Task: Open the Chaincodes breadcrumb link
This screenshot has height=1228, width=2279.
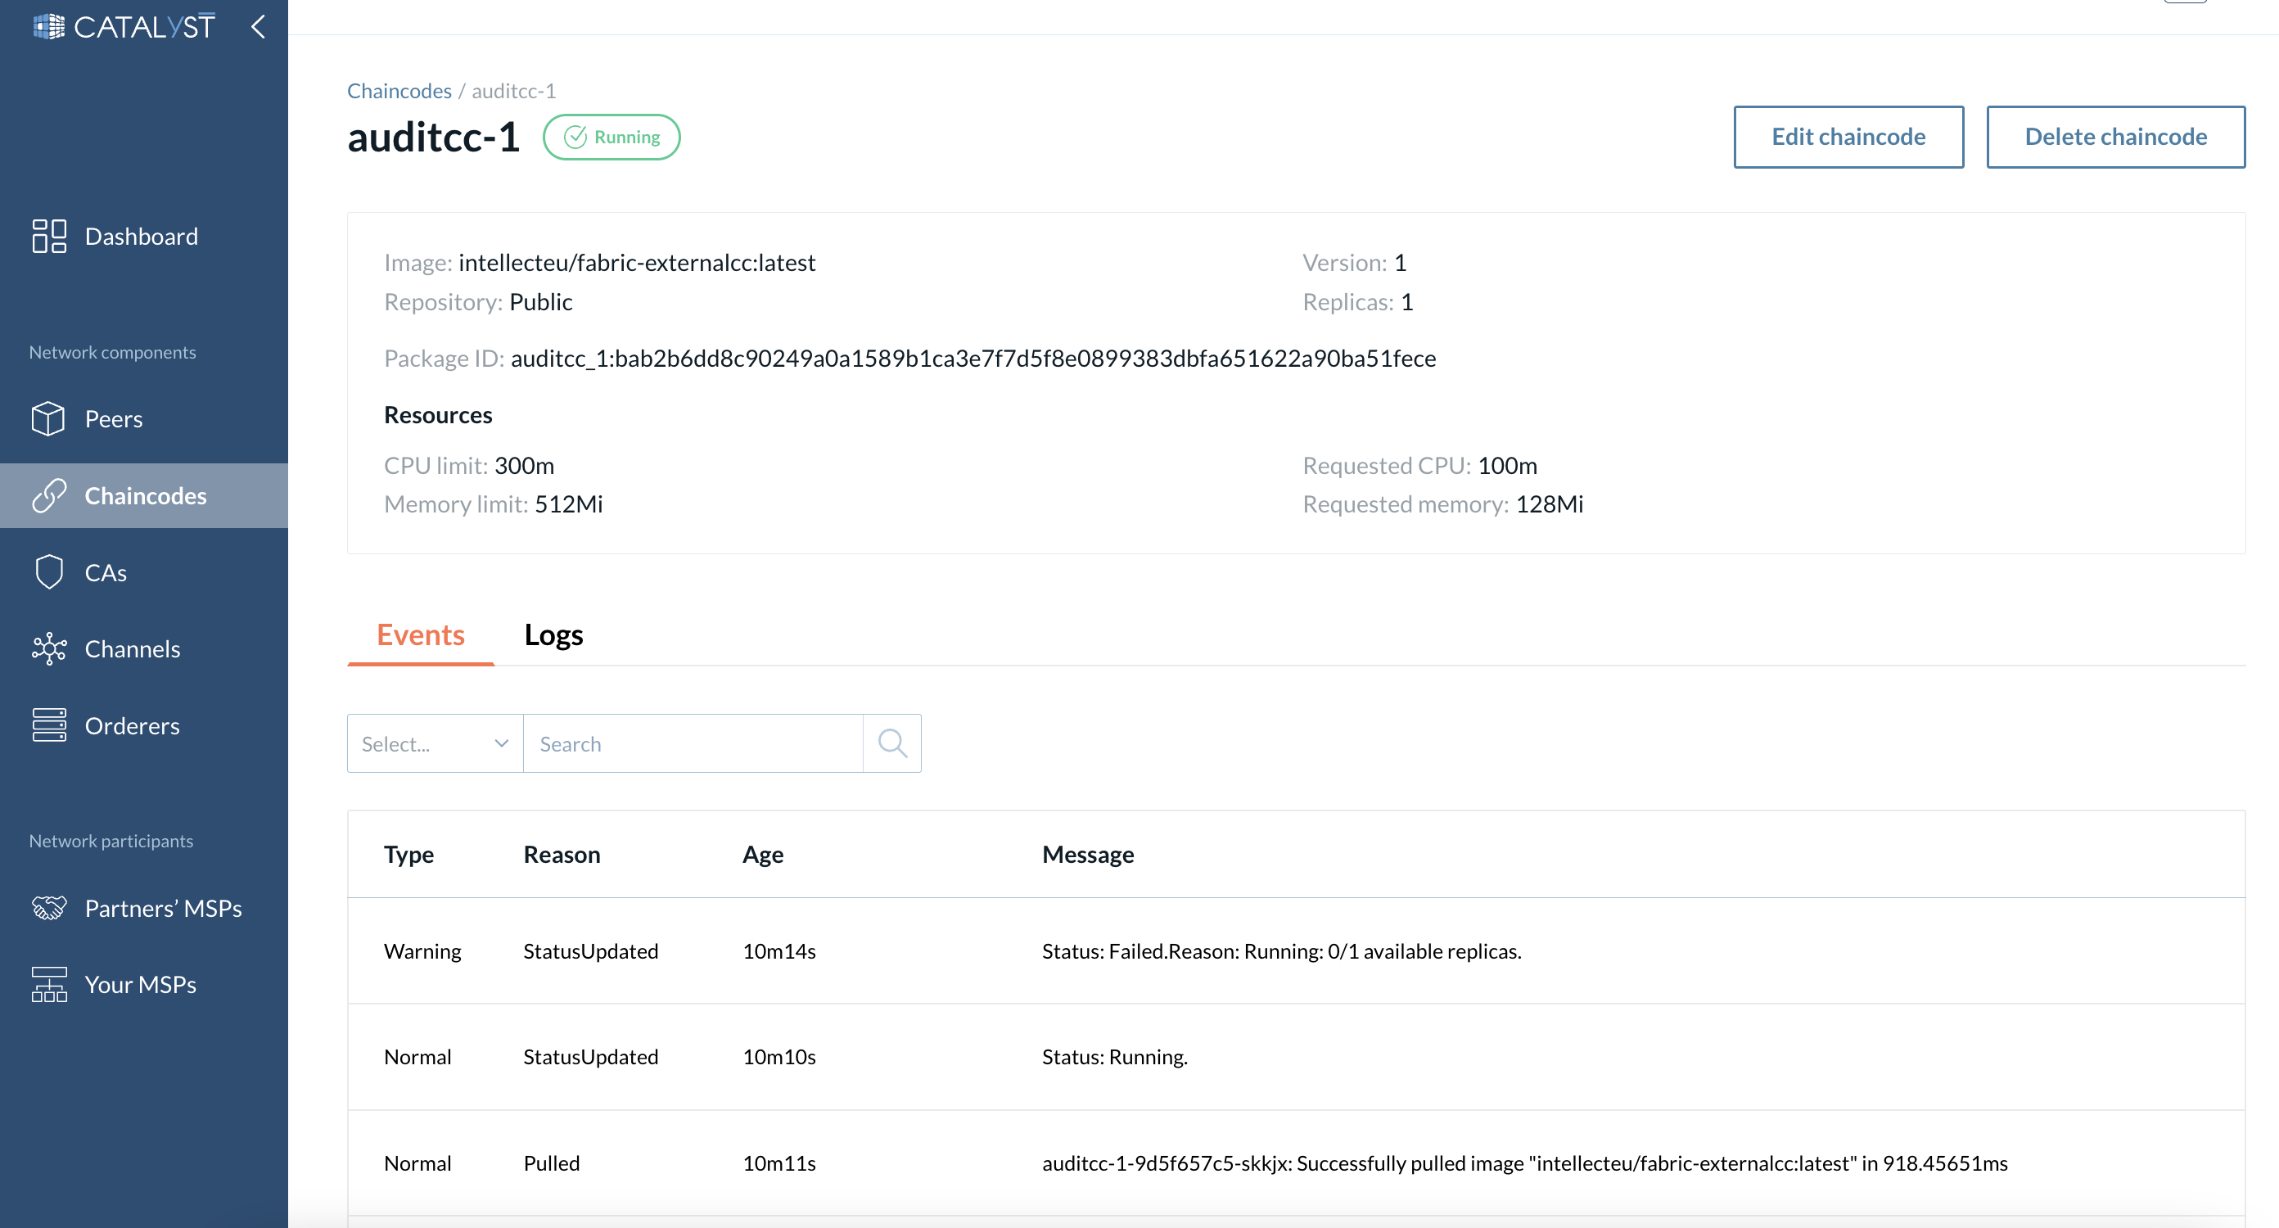Action: pos(399,91)
